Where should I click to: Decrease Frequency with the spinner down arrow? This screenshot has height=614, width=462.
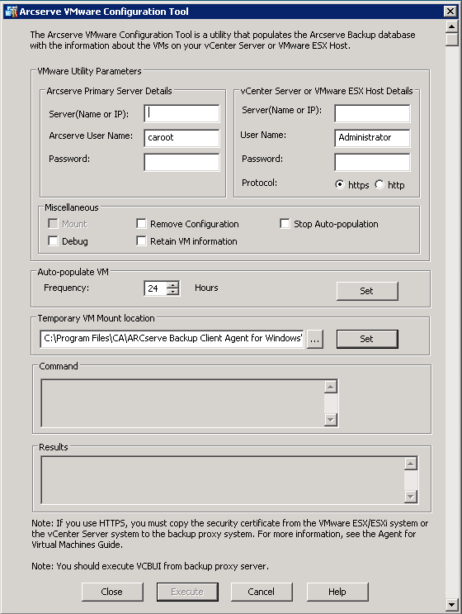(x=172, y=292)
